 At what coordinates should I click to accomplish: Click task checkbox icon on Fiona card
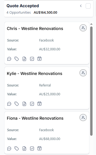(32, 149)
